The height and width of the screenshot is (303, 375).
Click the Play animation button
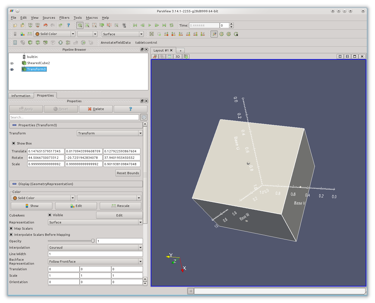click(x=150, y=25)
